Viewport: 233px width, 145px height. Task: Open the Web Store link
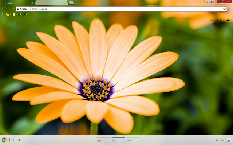click(220, 140)
